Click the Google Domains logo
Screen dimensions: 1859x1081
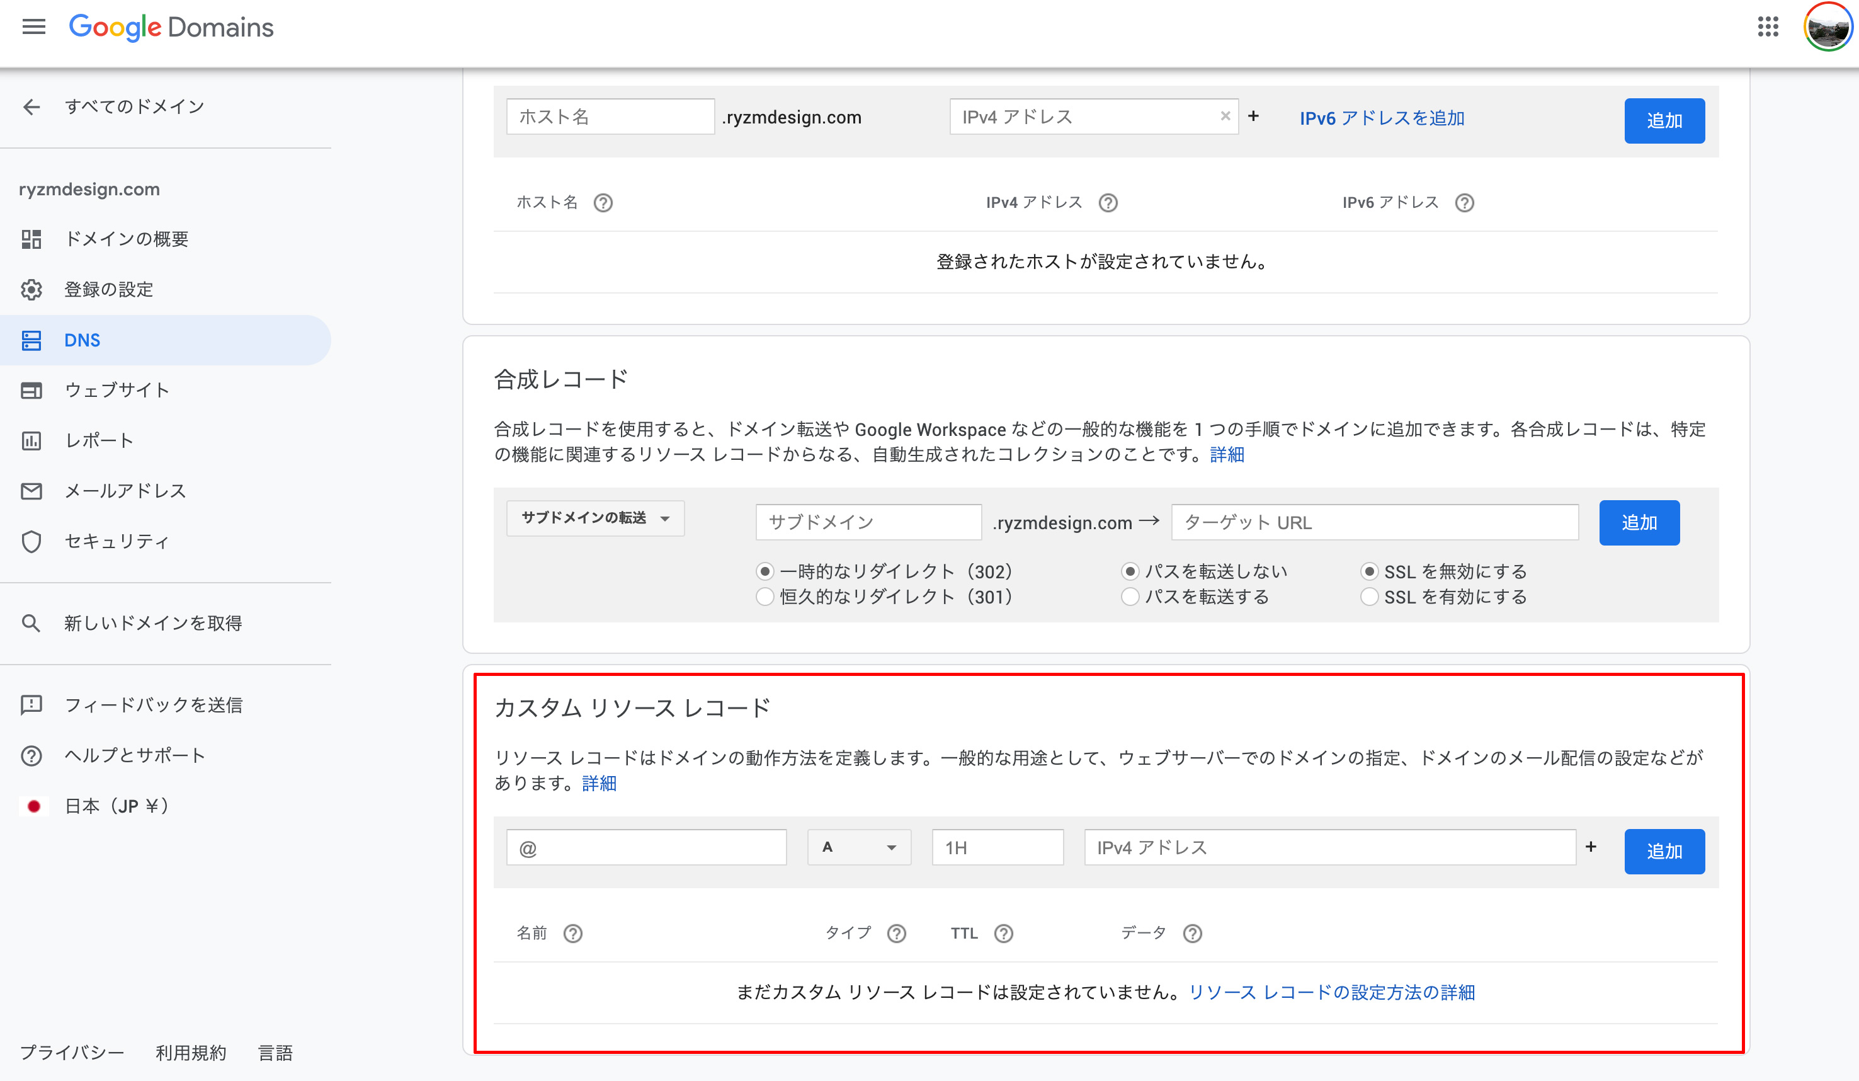pyautogui.click(x=171, y=27)
